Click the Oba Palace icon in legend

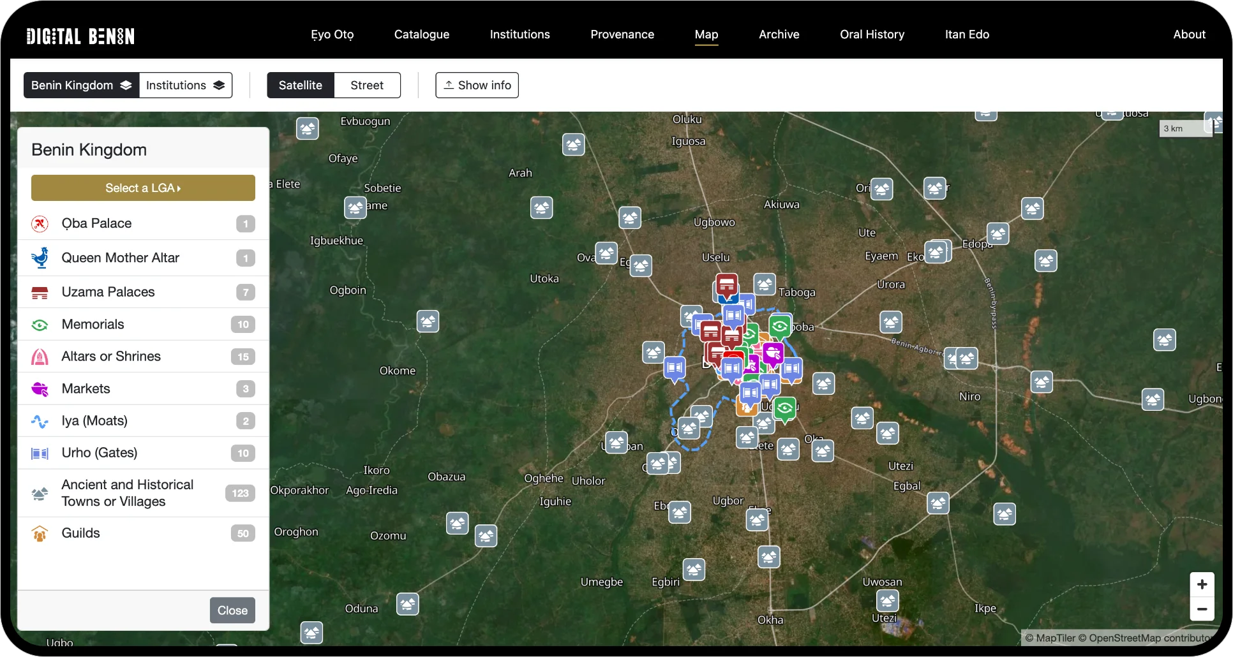coord(40,224)
